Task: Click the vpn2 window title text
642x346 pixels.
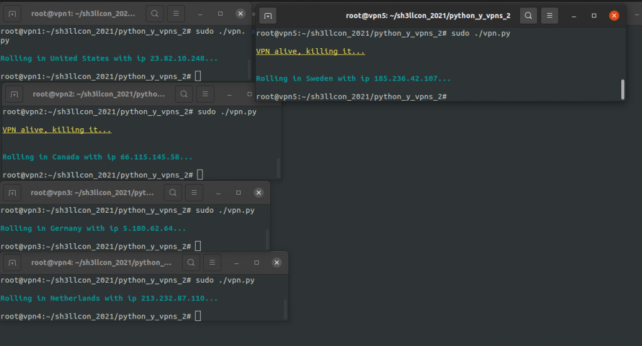Action: click(98, 94)
